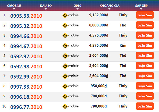Open the SẮP XẾP sort menu

[x=141, y=6]
